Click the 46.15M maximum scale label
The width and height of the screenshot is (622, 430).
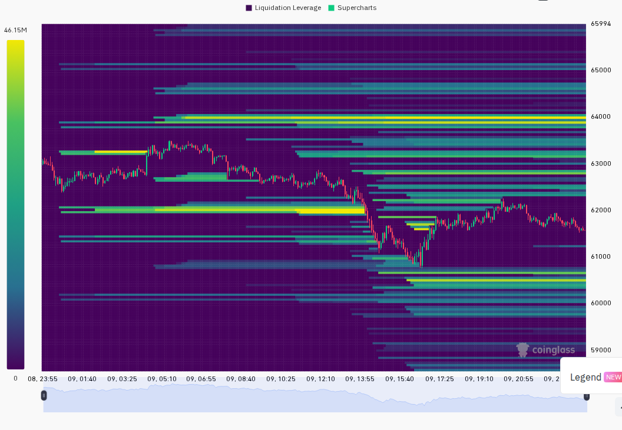click(x=15, y=30)
